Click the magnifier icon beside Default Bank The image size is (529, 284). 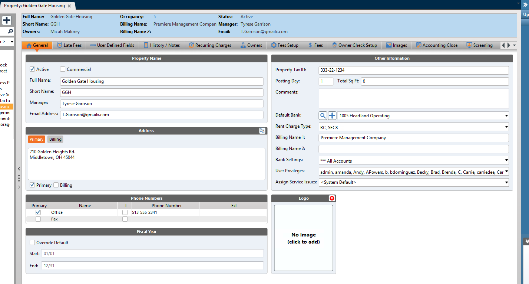point(323,116)
